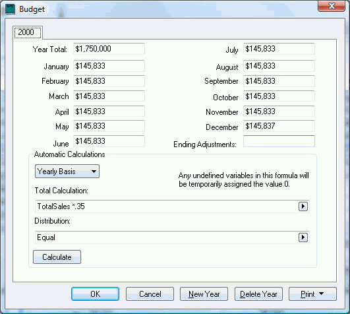350x314 pixels.
Task: Close the Budget dialog window
Action: [332, 6]
